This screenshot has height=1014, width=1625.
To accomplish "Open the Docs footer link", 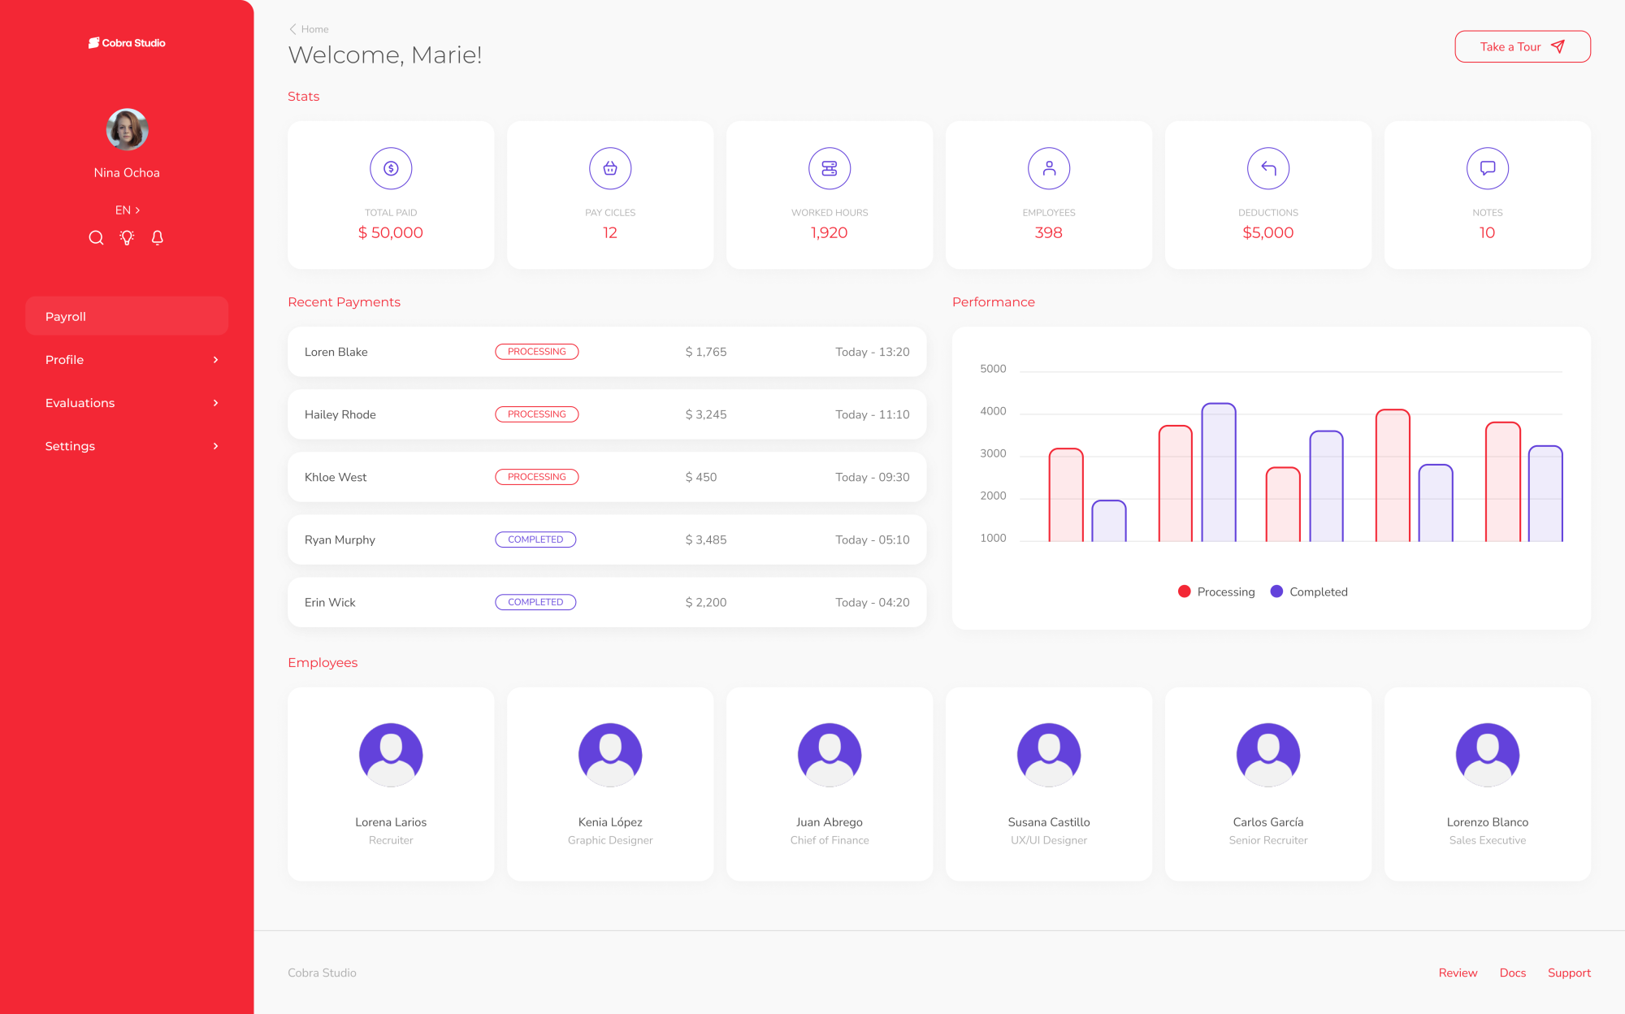I will tap(1512, 973).
